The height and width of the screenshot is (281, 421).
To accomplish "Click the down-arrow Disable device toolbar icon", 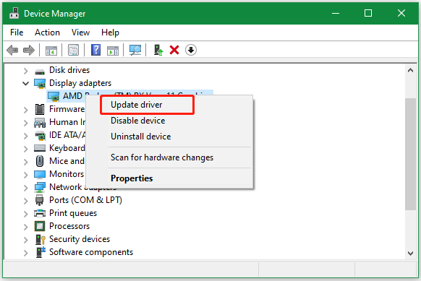I will [x=191, y=50].
